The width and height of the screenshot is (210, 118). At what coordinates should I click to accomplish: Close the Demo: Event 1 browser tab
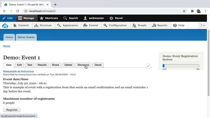pyautogui.click(x=48, y=5)
